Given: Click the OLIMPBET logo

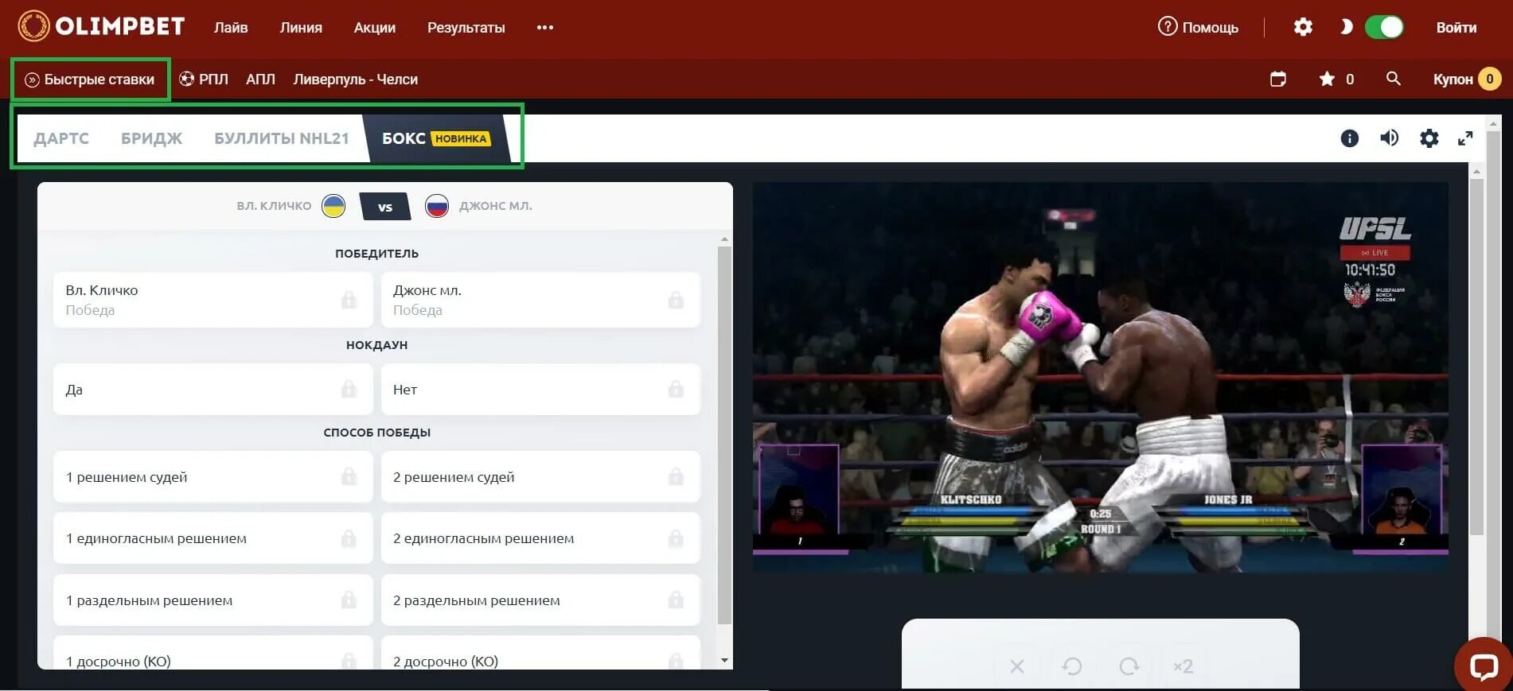Looking at the screenshot, I should (101, 26).
